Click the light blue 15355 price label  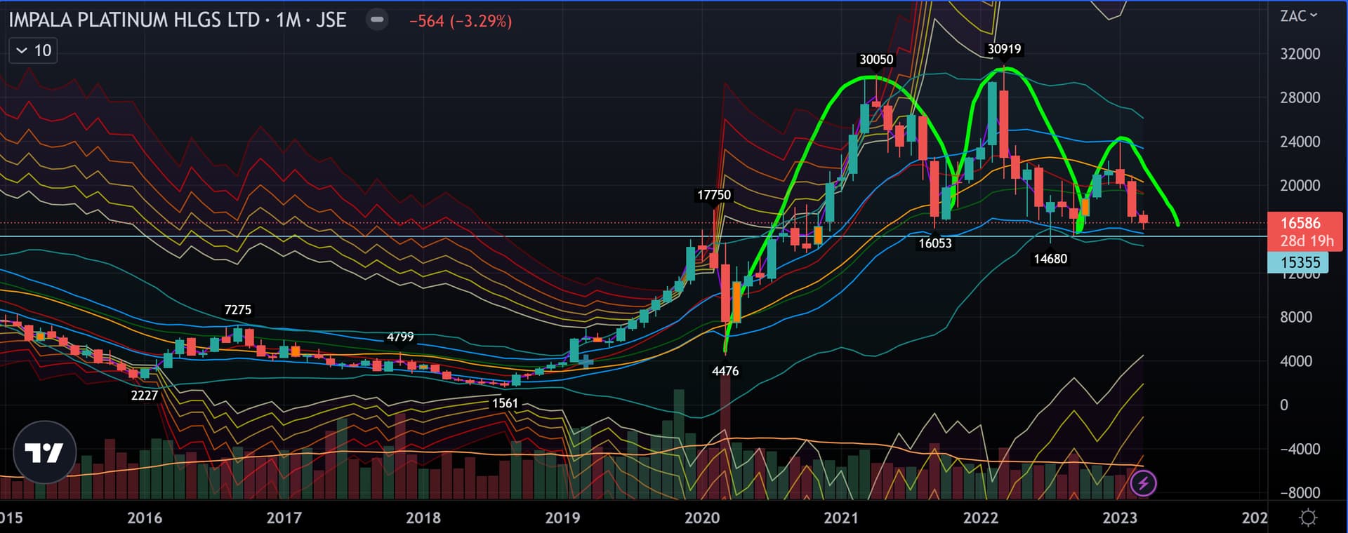pos(1300,262)
